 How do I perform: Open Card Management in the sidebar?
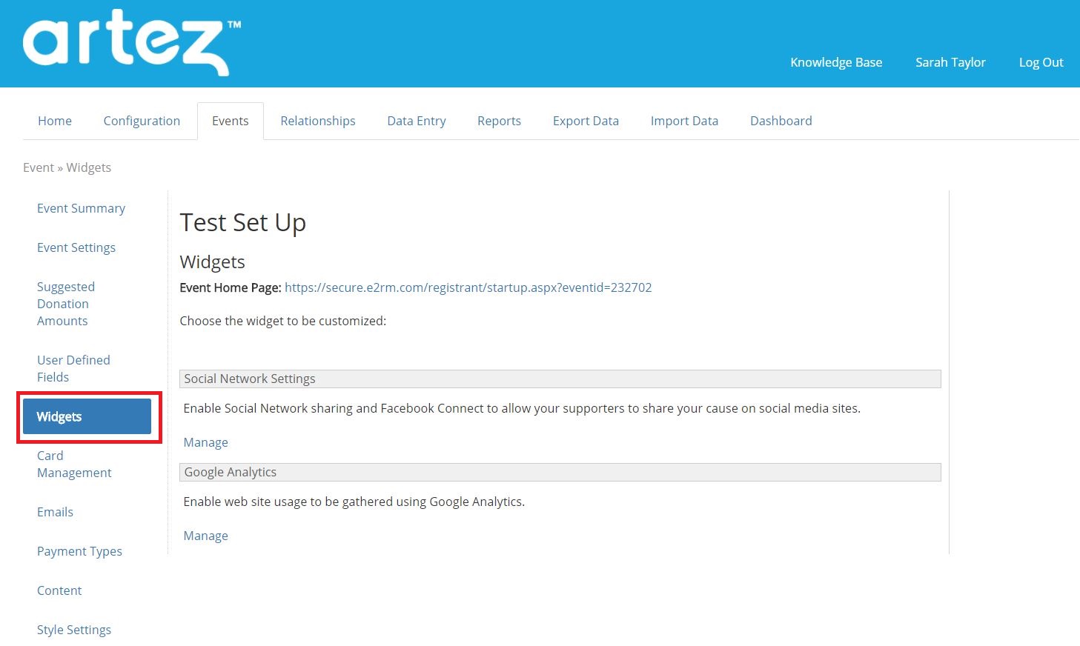pyautogui.click(x=74, y=464)
